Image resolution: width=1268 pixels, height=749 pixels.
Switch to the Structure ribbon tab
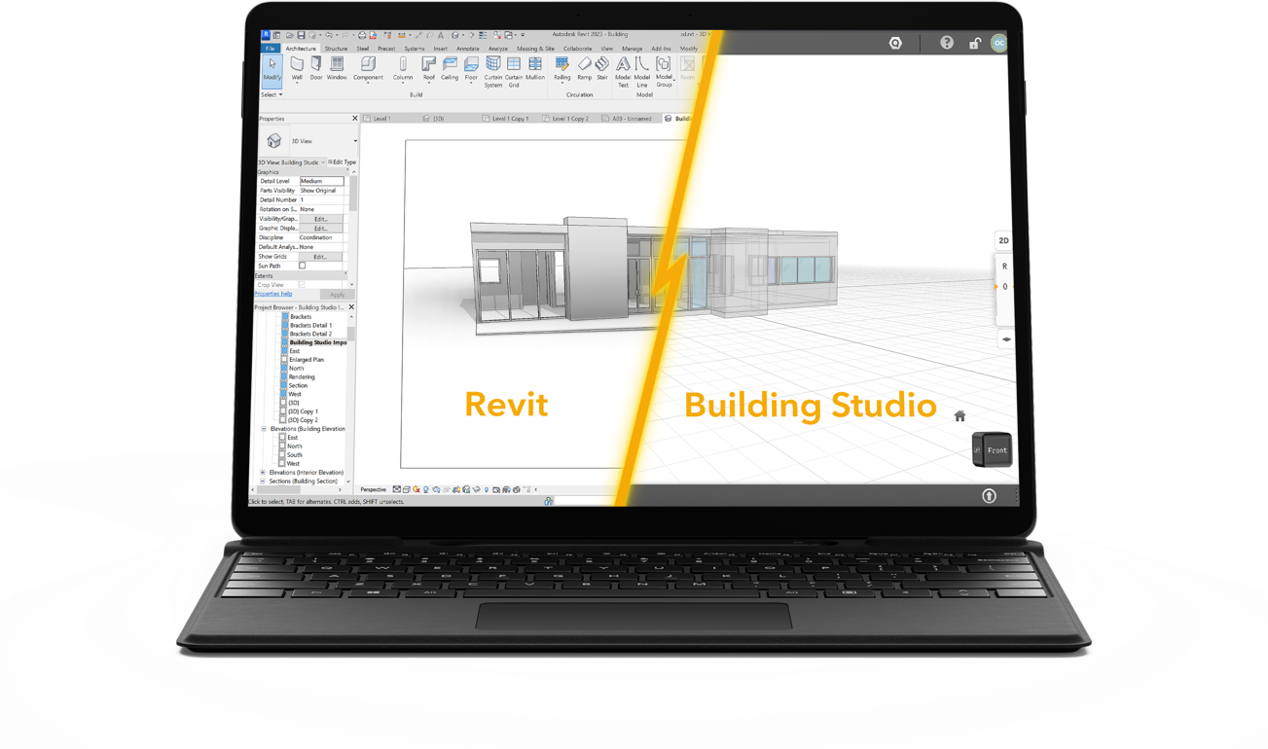[336, 49]
